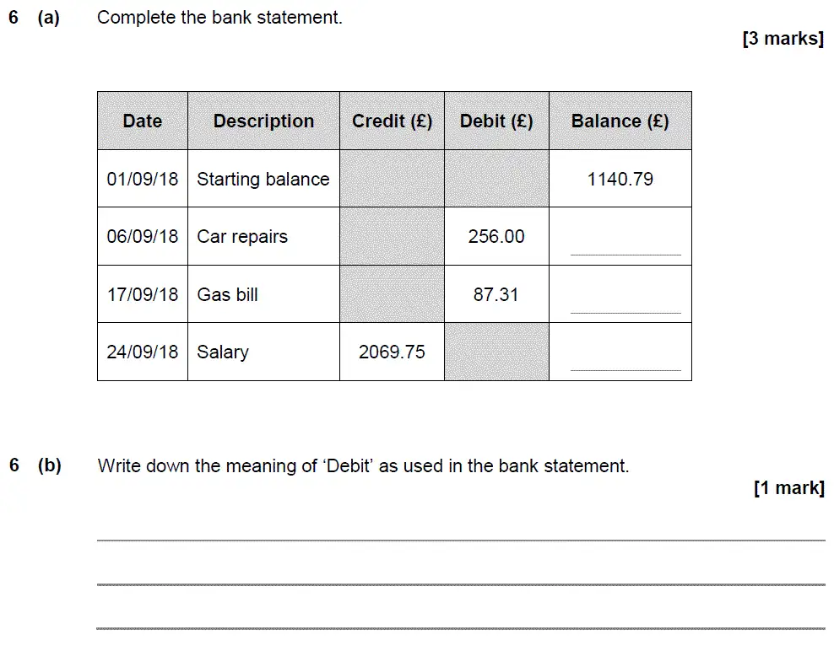Image resolution: width=834 pixels, height=656 pixels.
Task: Click the 256.00 debit amount
Action: 496,236
